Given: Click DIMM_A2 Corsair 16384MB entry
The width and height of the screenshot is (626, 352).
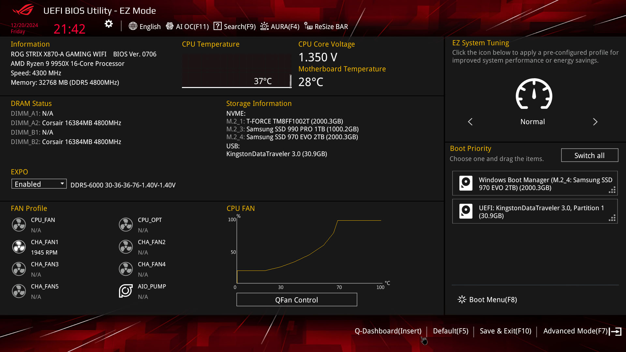Looking at the screenshot, I should coord(66,123).
